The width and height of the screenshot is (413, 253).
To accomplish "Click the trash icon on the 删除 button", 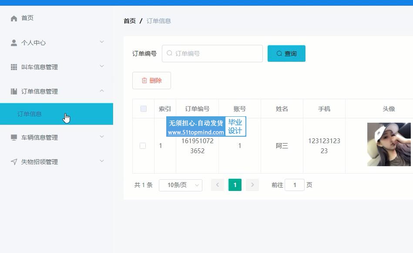I will (144, 81).
